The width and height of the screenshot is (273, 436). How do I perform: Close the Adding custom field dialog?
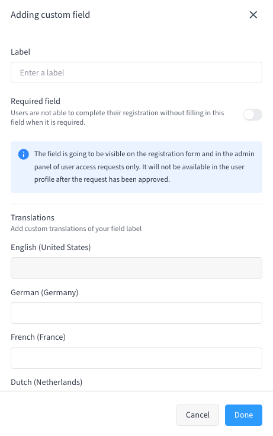(253, 15)
